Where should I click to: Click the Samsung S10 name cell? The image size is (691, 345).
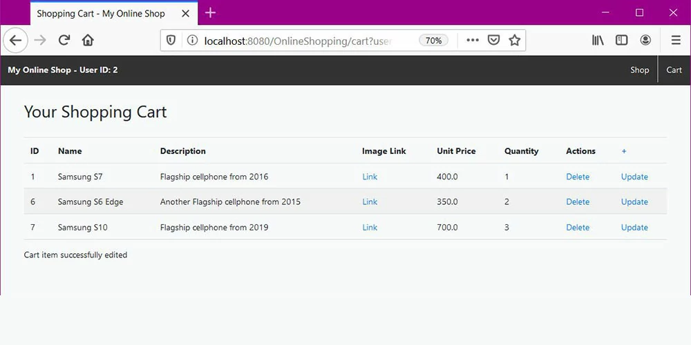coord(82,228)
